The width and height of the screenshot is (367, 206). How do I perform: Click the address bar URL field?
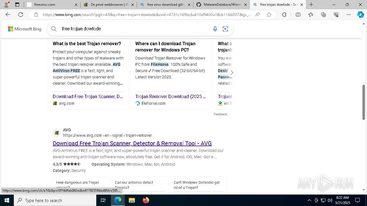point(147,15)
